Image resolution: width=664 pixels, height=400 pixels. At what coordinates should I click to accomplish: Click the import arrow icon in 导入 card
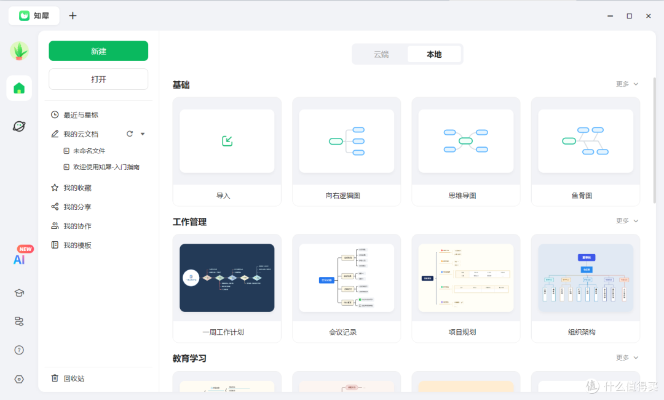pyautogui.click(x=227, y=141)
